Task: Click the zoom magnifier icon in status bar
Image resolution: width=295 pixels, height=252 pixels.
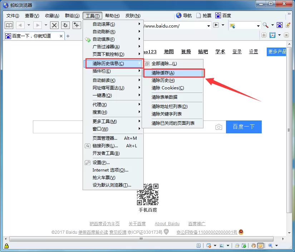Action: click(270, 246)
